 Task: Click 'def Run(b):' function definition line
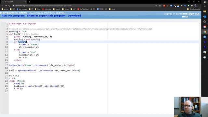point(24,34)
